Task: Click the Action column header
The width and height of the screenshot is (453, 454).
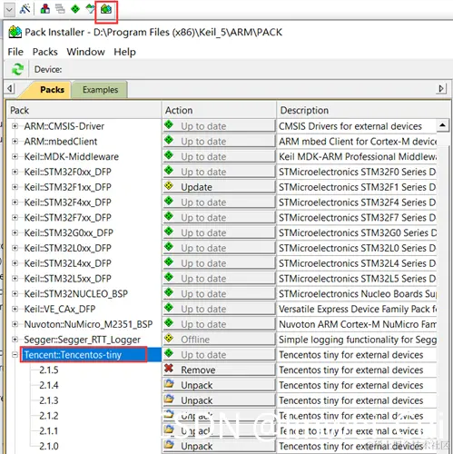Action: pos(219,110)
